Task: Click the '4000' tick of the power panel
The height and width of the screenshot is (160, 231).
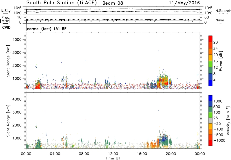Action: tap(17, 40)
